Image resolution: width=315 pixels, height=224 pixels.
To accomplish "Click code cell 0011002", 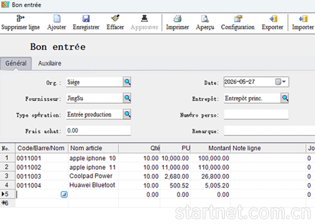I will pos(42,168).
